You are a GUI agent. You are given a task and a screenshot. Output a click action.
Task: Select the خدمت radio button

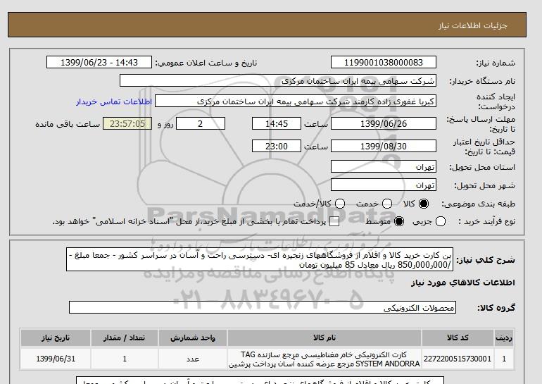point(387,204)
